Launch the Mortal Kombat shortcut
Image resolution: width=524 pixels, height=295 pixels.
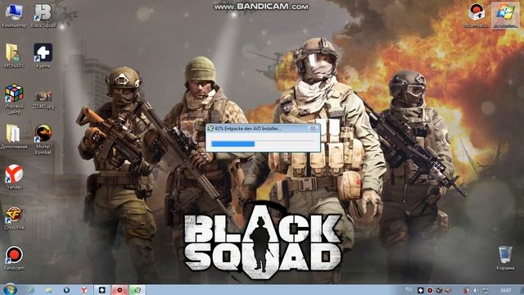click(43, 140)
